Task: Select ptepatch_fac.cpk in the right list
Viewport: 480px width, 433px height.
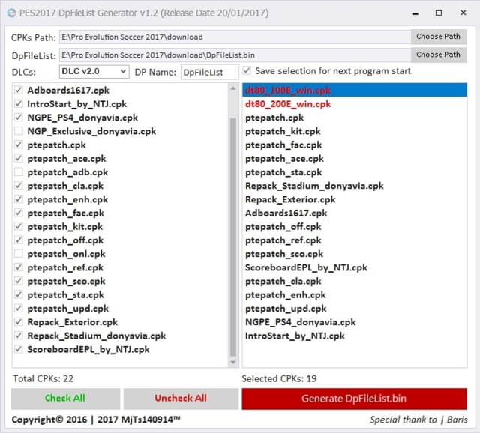Action: 355,145
